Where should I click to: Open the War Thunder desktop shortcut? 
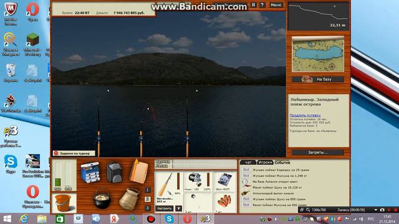point(11,103)
